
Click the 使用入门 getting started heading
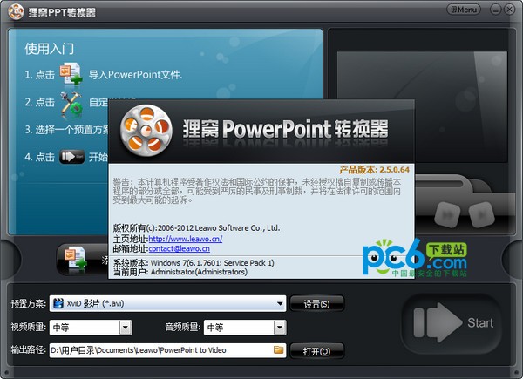pos(50,49)
